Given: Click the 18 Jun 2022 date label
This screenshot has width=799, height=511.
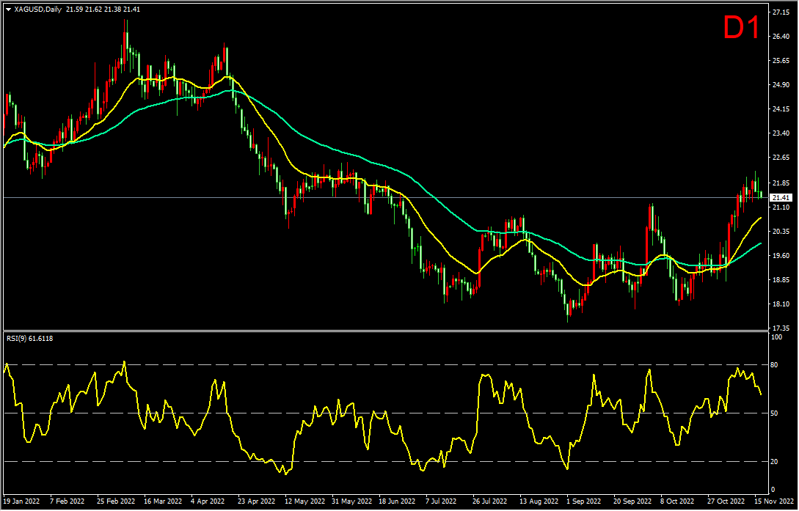Looking at the screenshot, I should coord(398,501).
